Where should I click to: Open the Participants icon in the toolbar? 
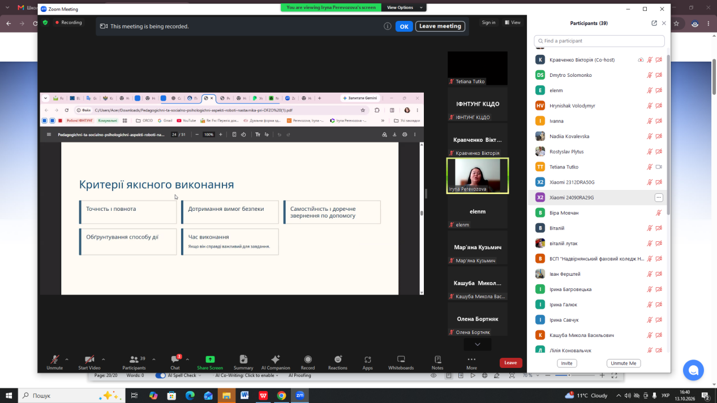tap(134, 359)
